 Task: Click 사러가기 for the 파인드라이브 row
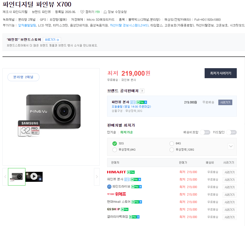coord(229,187)
